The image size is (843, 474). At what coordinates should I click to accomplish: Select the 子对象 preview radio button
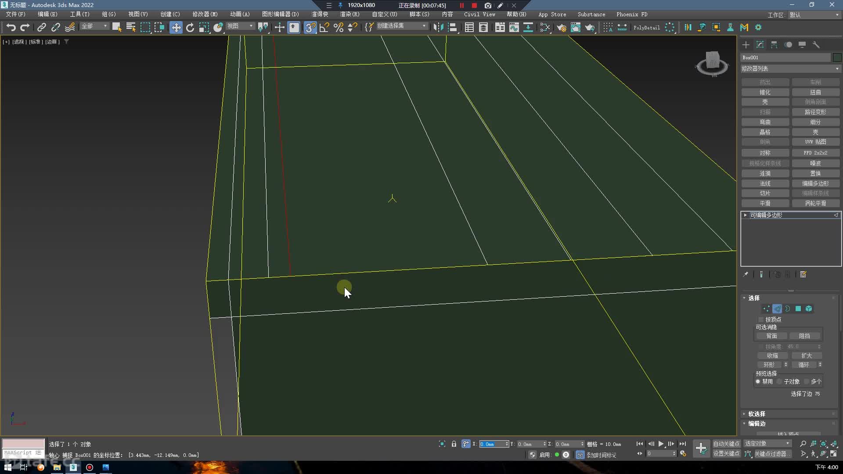(780, 381)
